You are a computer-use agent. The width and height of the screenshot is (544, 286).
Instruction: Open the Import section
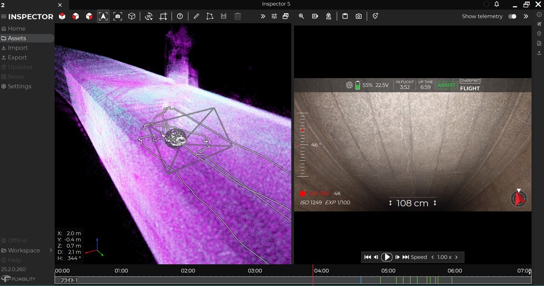click(17, 48)
